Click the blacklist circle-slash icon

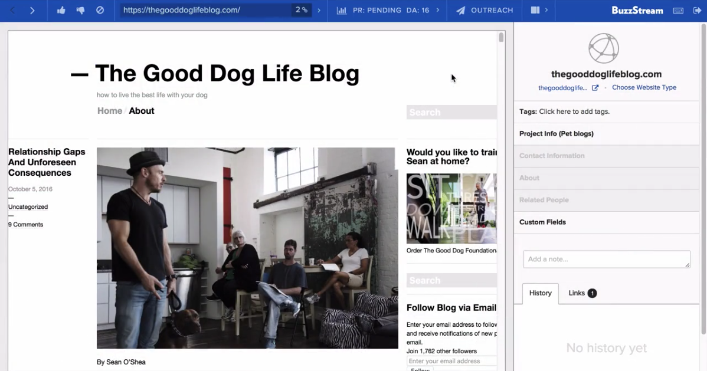pyautogui.click(x=100, y=10)
